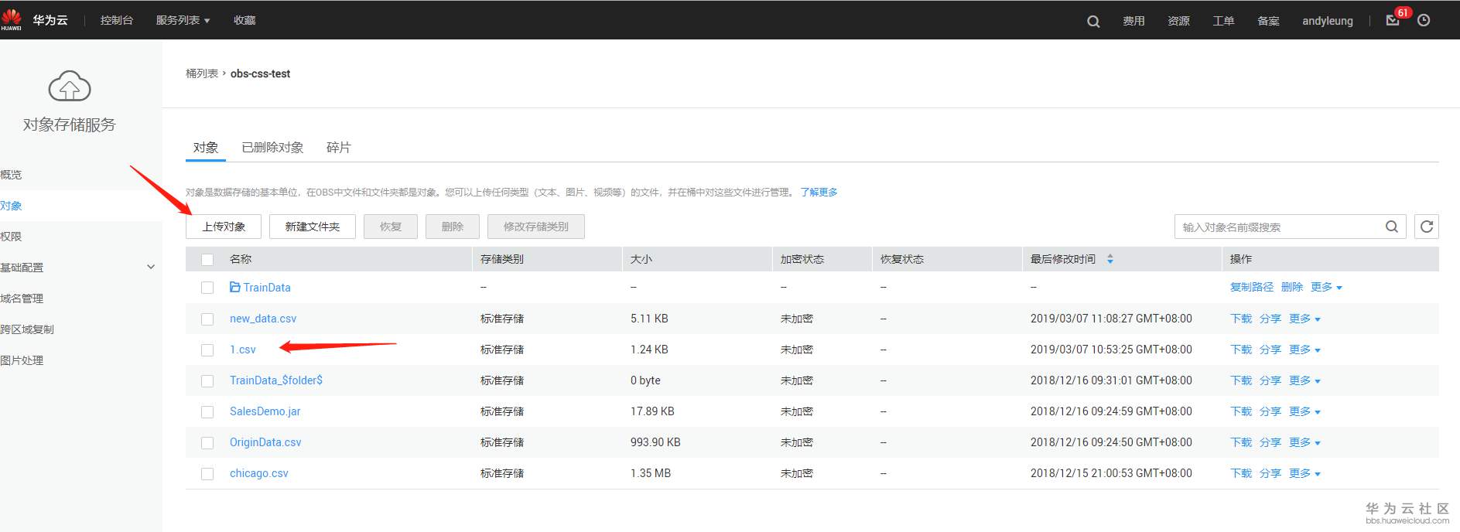Image resolution: width=1460 pixels, height=532 pixels.
Task: Open 收藏 in top navigation
Action: [244, 20]
